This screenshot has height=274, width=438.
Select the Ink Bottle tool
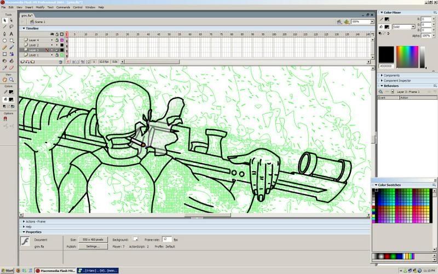pos(5,61)
